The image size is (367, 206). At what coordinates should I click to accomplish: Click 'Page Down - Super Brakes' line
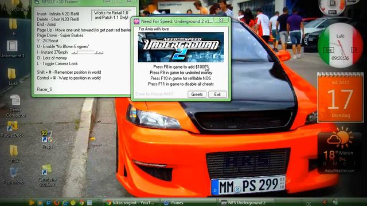click(60, 35)
